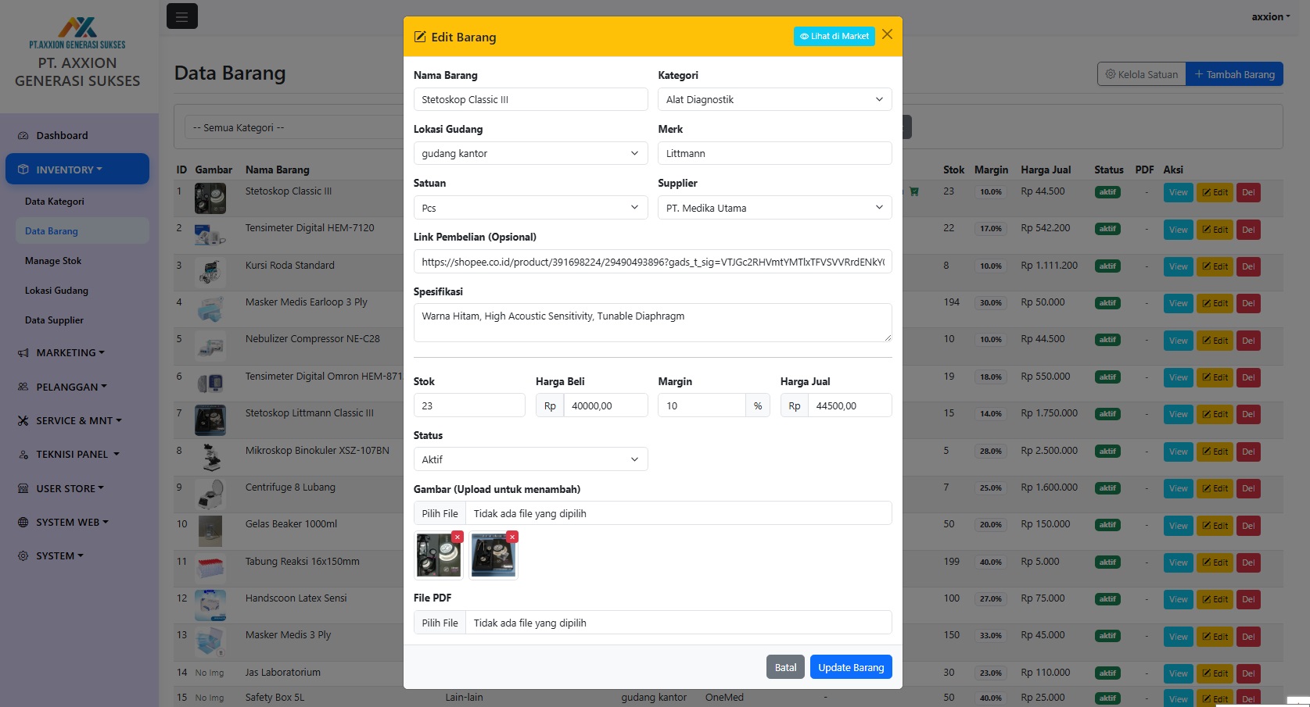Choose a file for File PDF
Image resolution: width=1310 pixels, height=707 pixels.
click(x=440, y=623)
